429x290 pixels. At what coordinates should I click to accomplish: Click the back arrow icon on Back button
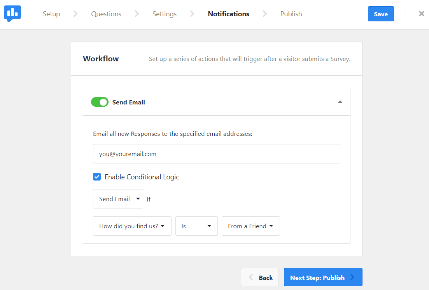(252, 277)
